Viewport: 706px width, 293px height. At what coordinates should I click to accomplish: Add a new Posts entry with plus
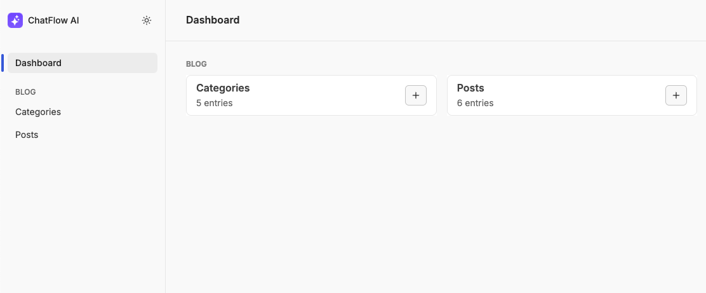(x=676, y=95)
